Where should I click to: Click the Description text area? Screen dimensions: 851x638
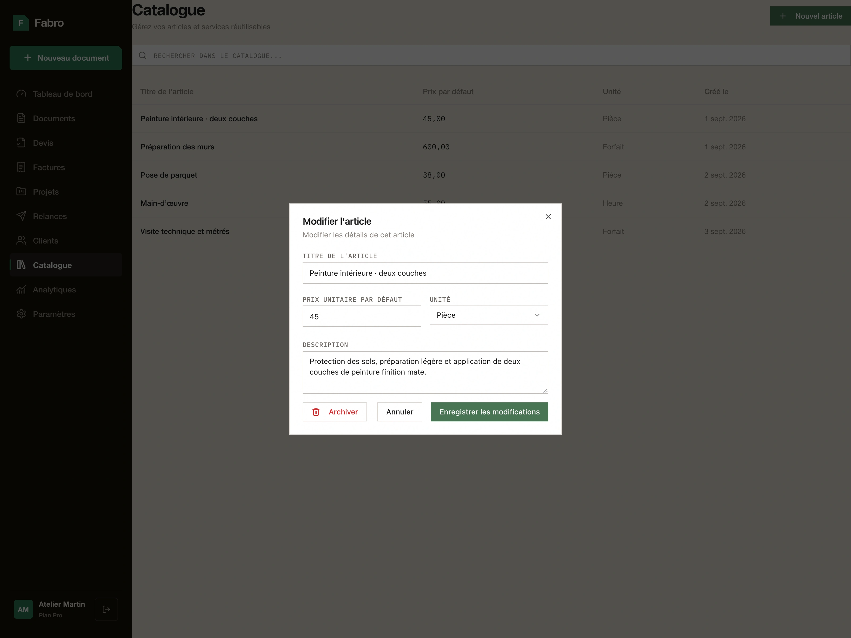click(x=425, y=372)
